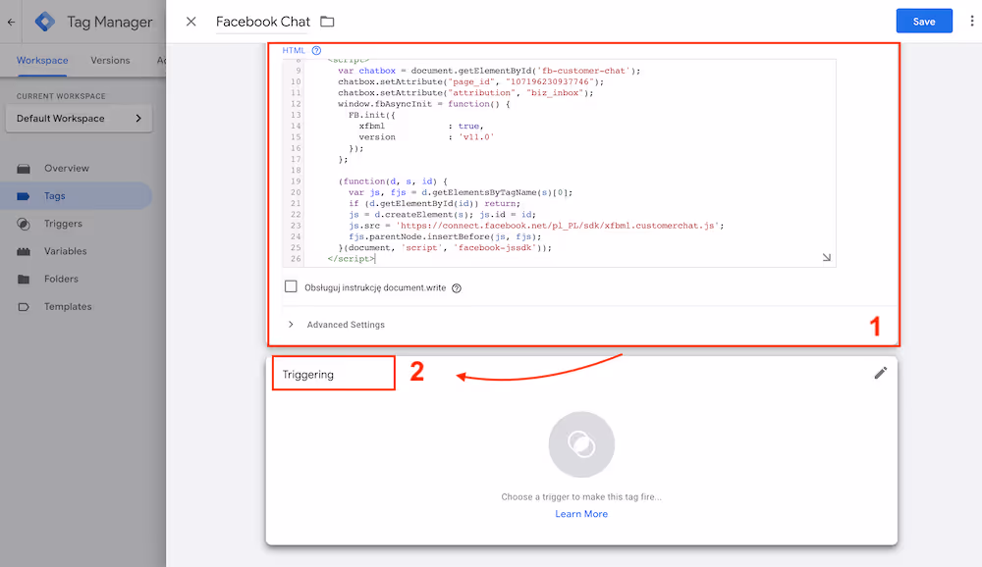This screenshot has width=982, height=567.
Task: Click the circular trigger placeholder icon
Action: (581, 444)
